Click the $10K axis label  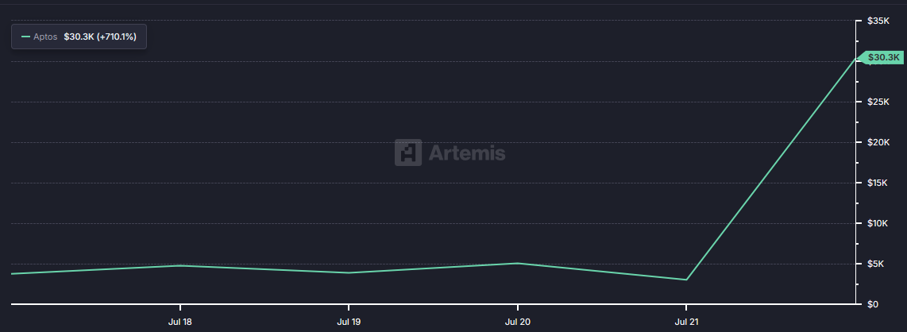[x=878, y=223]
